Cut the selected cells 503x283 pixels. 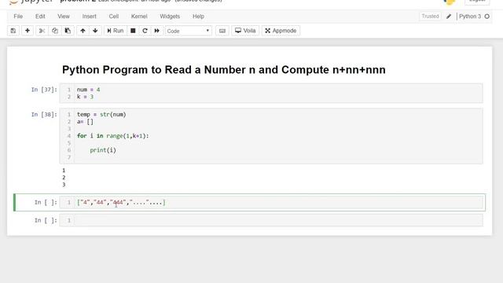42,31
